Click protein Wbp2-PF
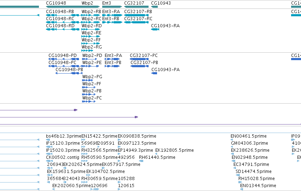 [92, 84]
